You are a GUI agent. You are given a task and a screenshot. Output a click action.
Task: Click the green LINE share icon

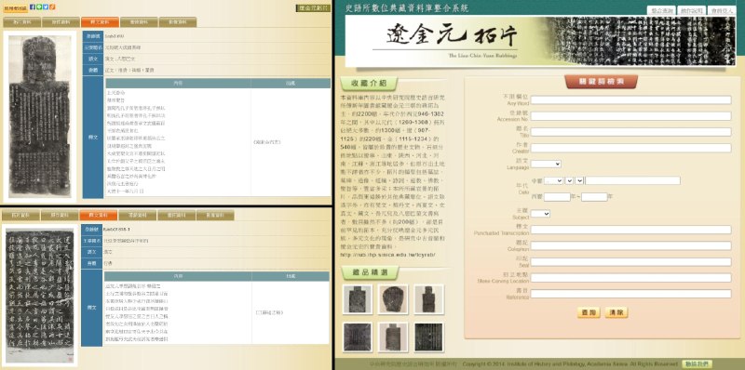39,7
